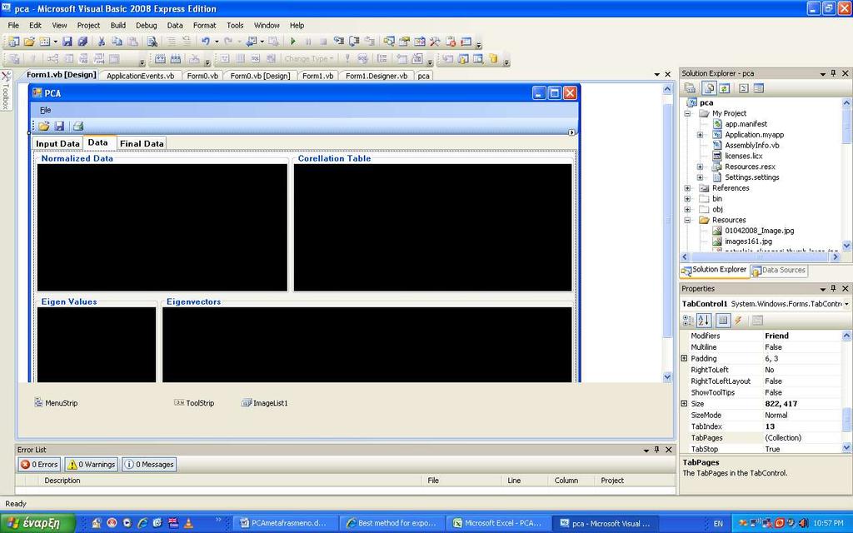Expand the Resources.resx node

700,167
